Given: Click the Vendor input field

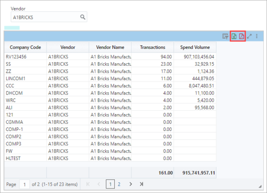Looking at the screenshot, I should pos(49,17).
